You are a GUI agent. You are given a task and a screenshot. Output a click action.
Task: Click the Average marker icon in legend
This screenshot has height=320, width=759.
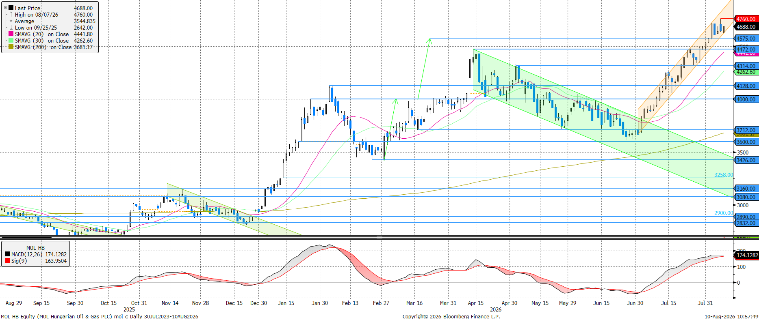11,21
